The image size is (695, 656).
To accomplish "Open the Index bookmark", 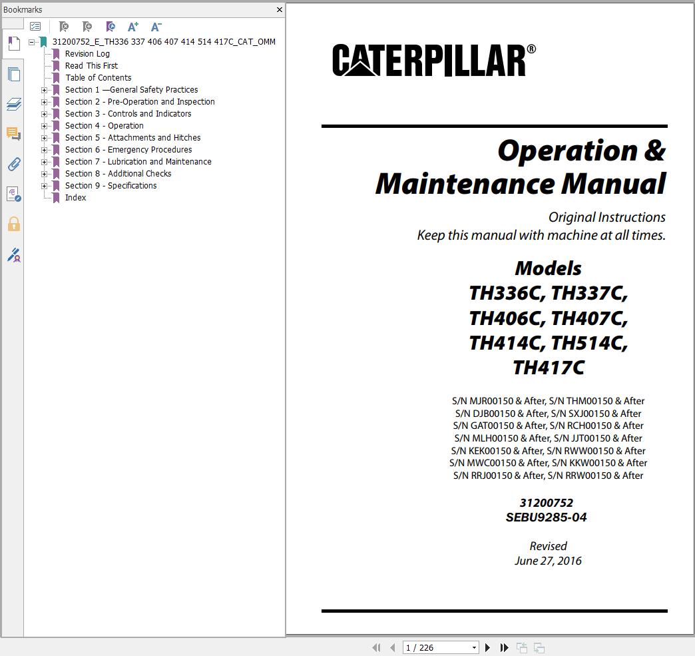I will pyautogui.click(x=75, y=197).
